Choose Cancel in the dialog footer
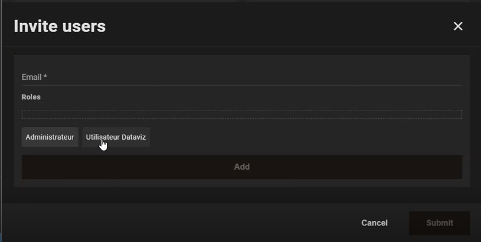This screenshot has height=242, width=481. 374,223
